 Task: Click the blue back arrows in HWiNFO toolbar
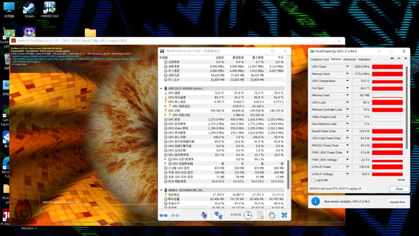pos(163,215)
